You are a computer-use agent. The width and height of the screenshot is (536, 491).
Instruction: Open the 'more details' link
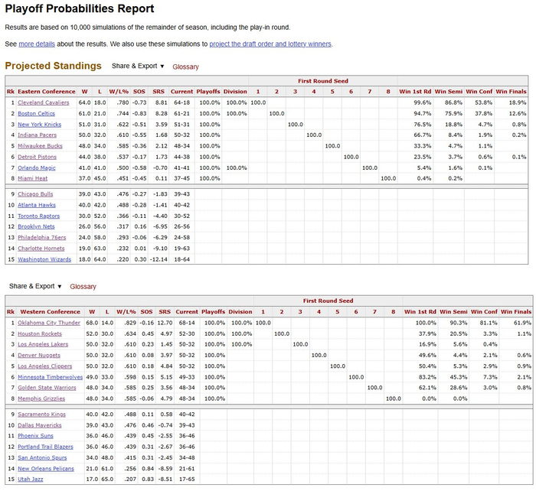(37, 44)
